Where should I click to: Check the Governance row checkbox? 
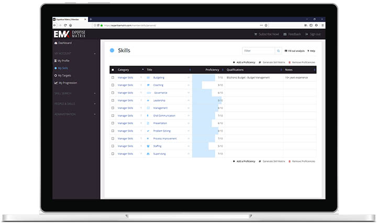coord(113,93)
